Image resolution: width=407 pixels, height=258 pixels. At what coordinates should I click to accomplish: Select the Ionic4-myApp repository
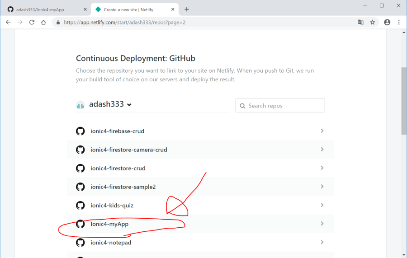pyautogui.click(x=113, y=224)
